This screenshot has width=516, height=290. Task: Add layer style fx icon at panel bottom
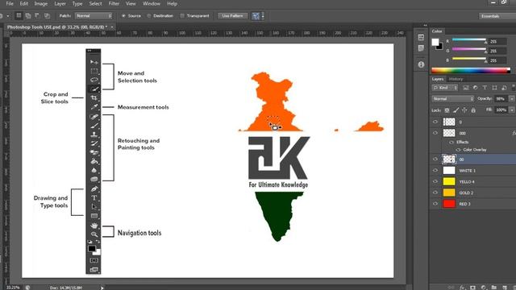coord(462,288)
